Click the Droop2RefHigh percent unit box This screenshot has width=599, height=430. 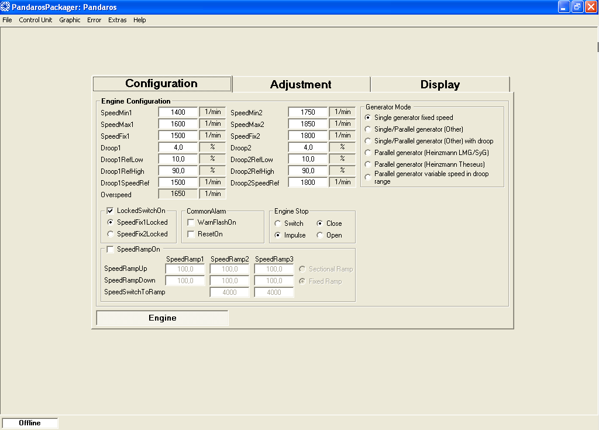343,171
